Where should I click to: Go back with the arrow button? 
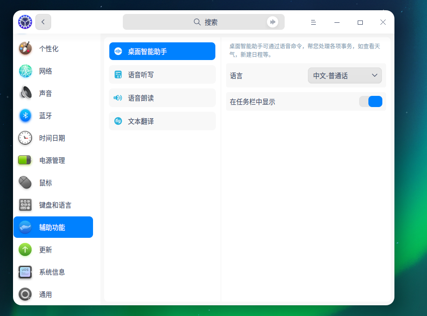43,22
